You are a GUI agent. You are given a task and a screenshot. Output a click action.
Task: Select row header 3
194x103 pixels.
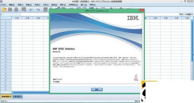(6, 27)
